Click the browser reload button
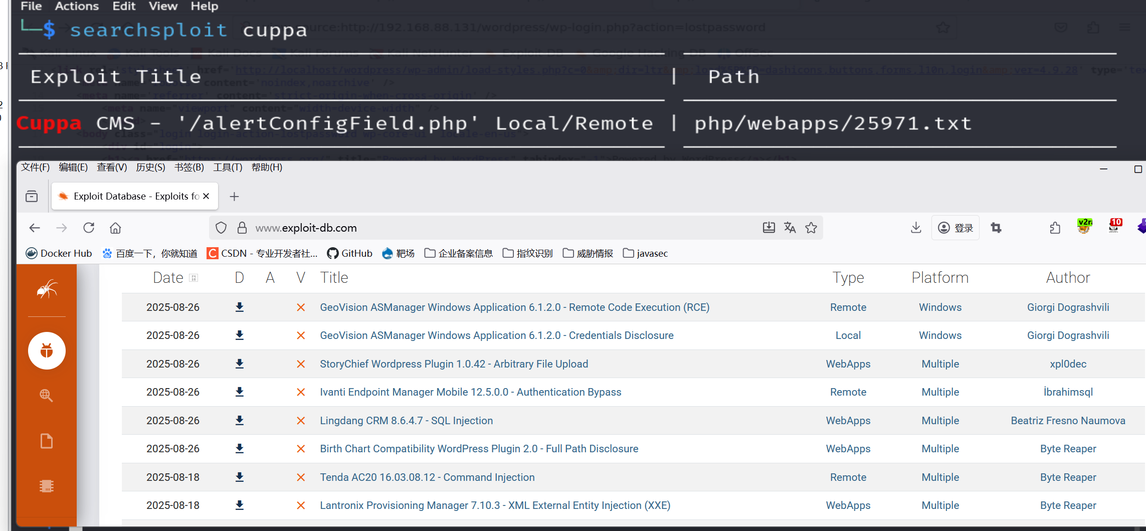 coord(89,228)
